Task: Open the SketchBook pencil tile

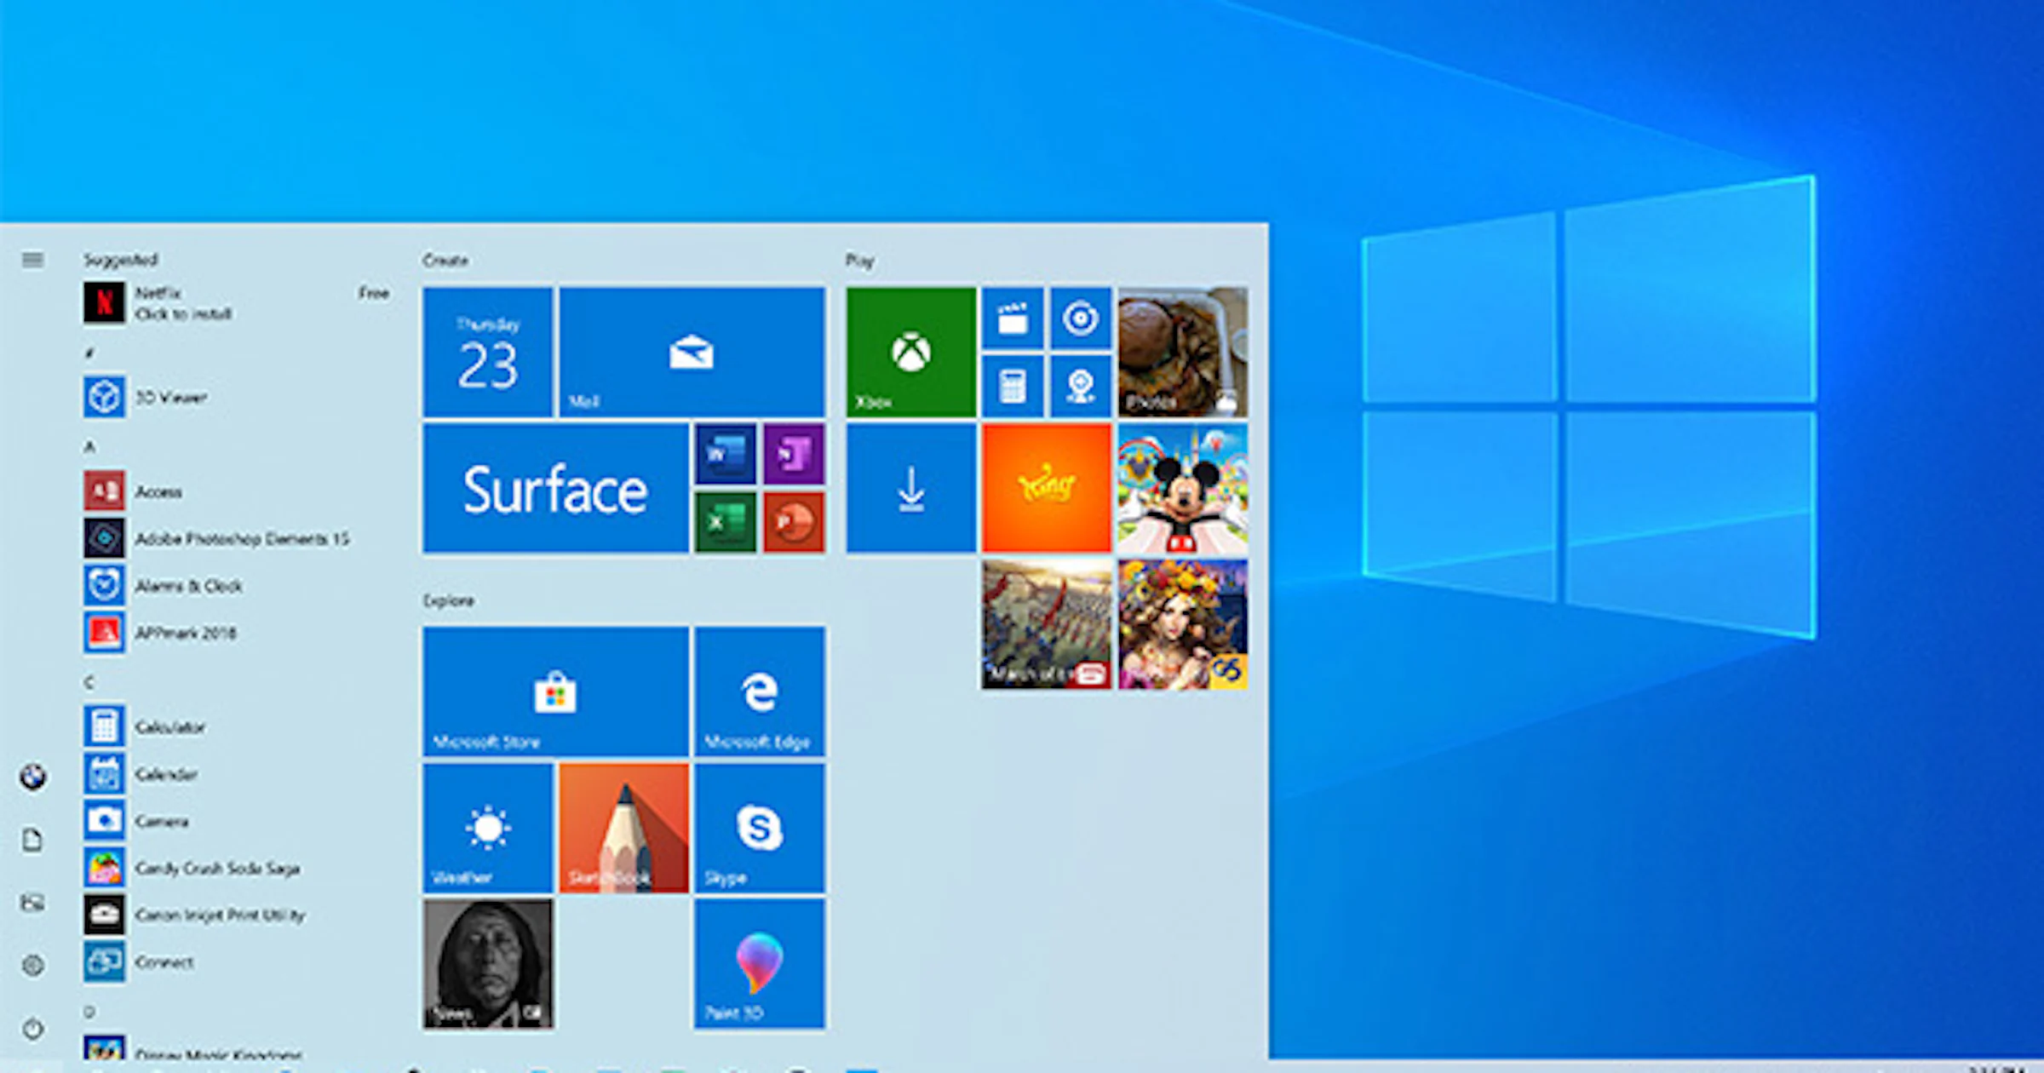Action: [x=623, y=828]
